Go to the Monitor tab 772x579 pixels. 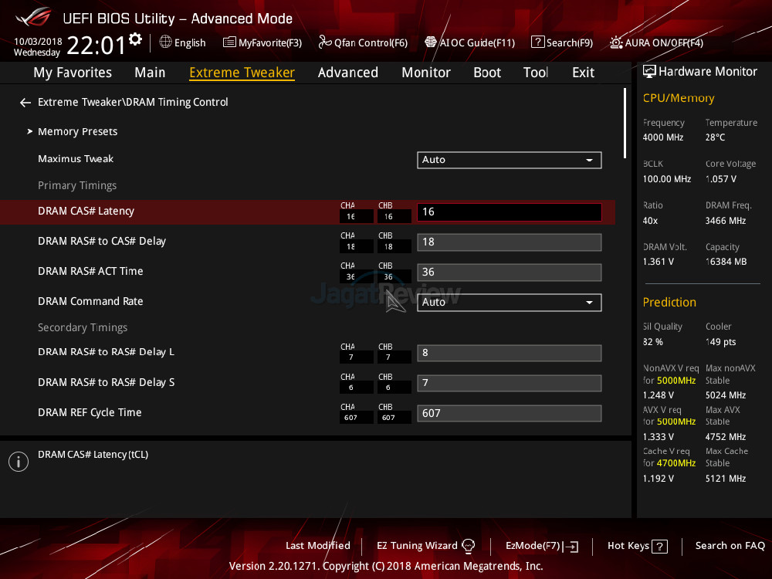click(x=425, y=73)
